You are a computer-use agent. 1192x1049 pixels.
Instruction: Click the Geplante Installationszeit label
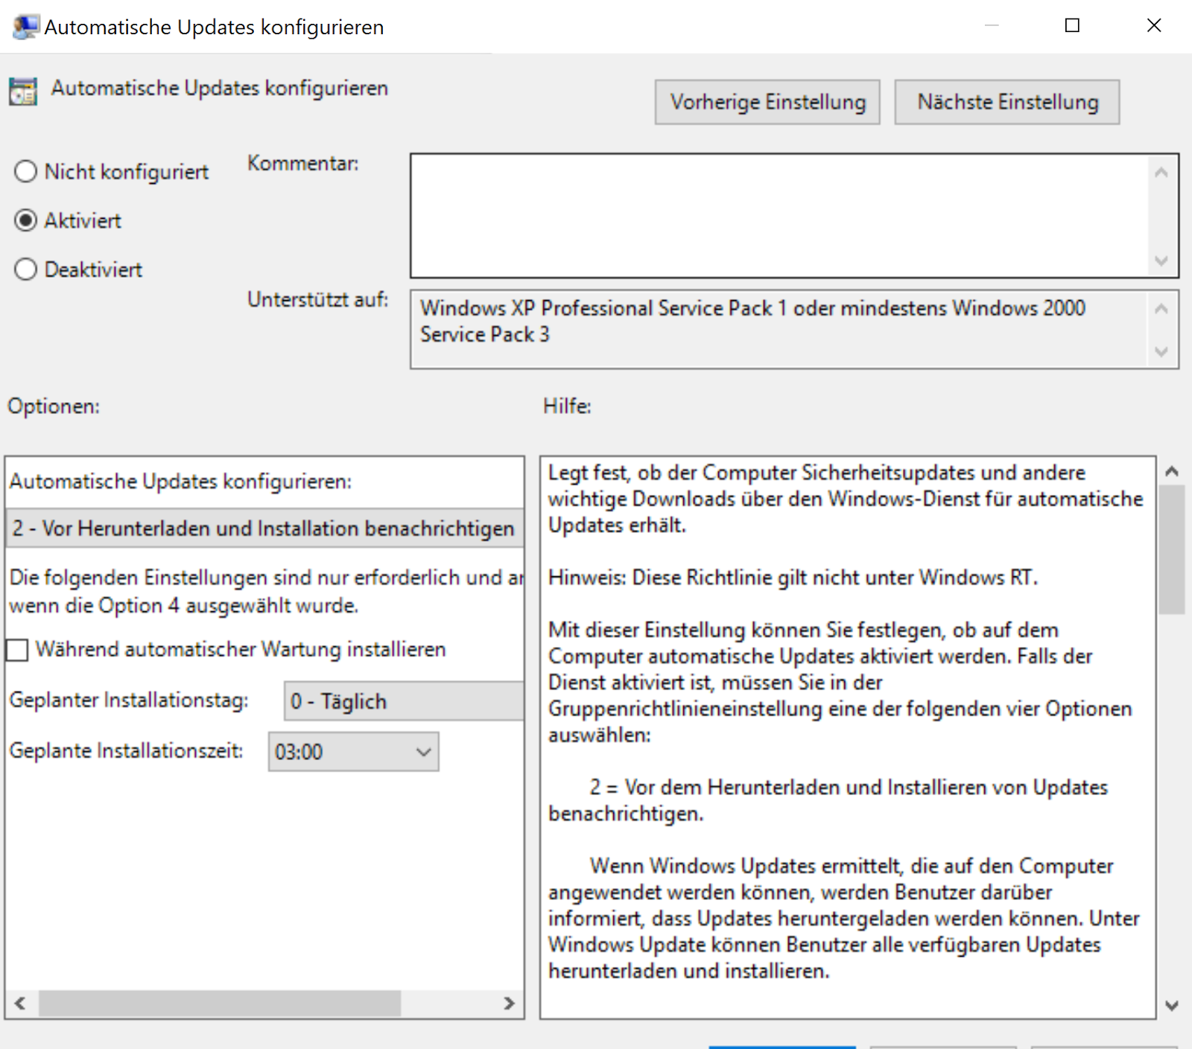(x=126, y=750)
